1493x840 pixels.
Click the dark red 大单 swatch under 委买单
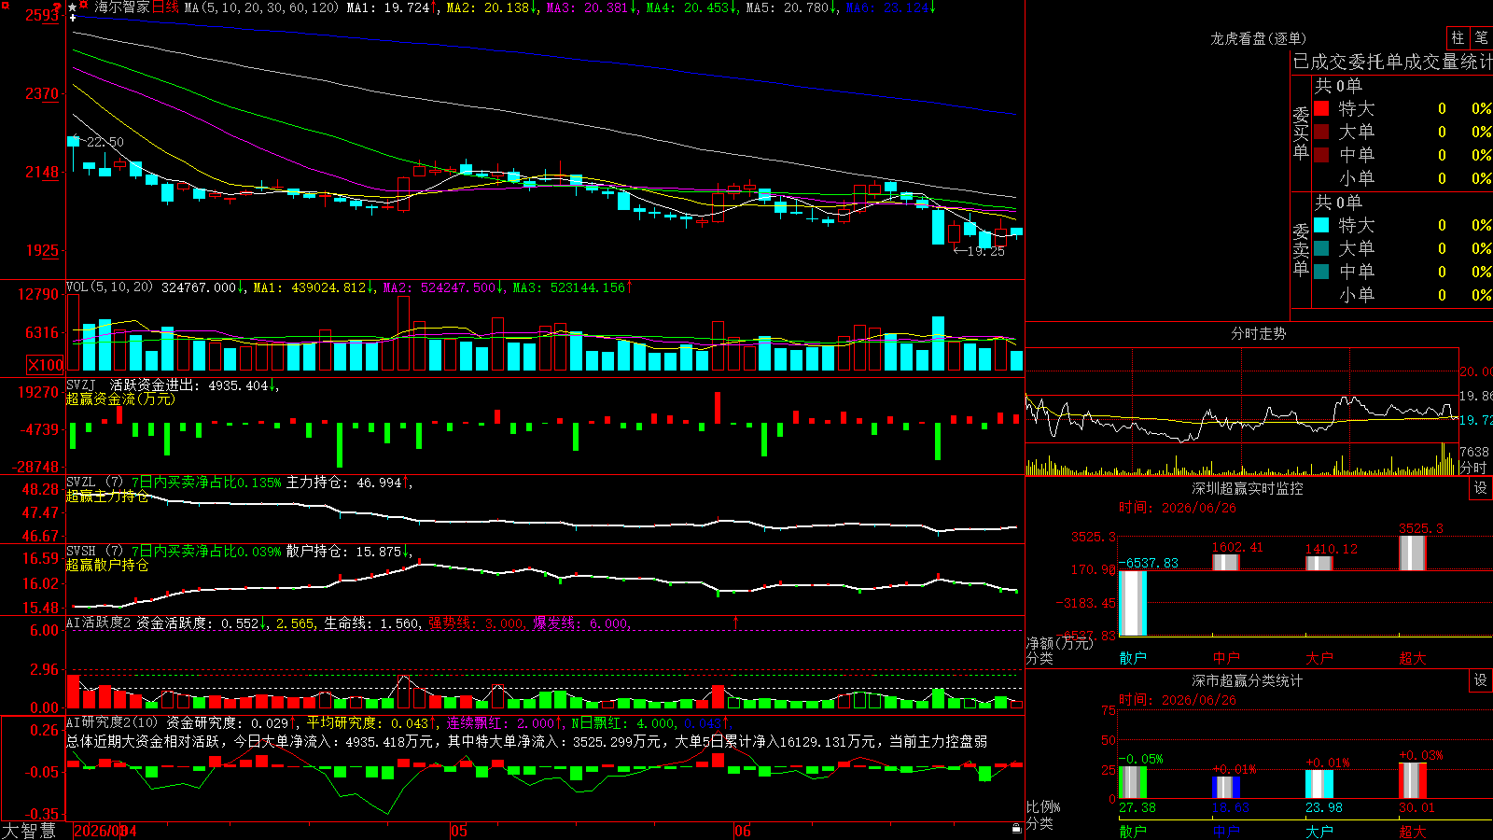coord(1321,132)
